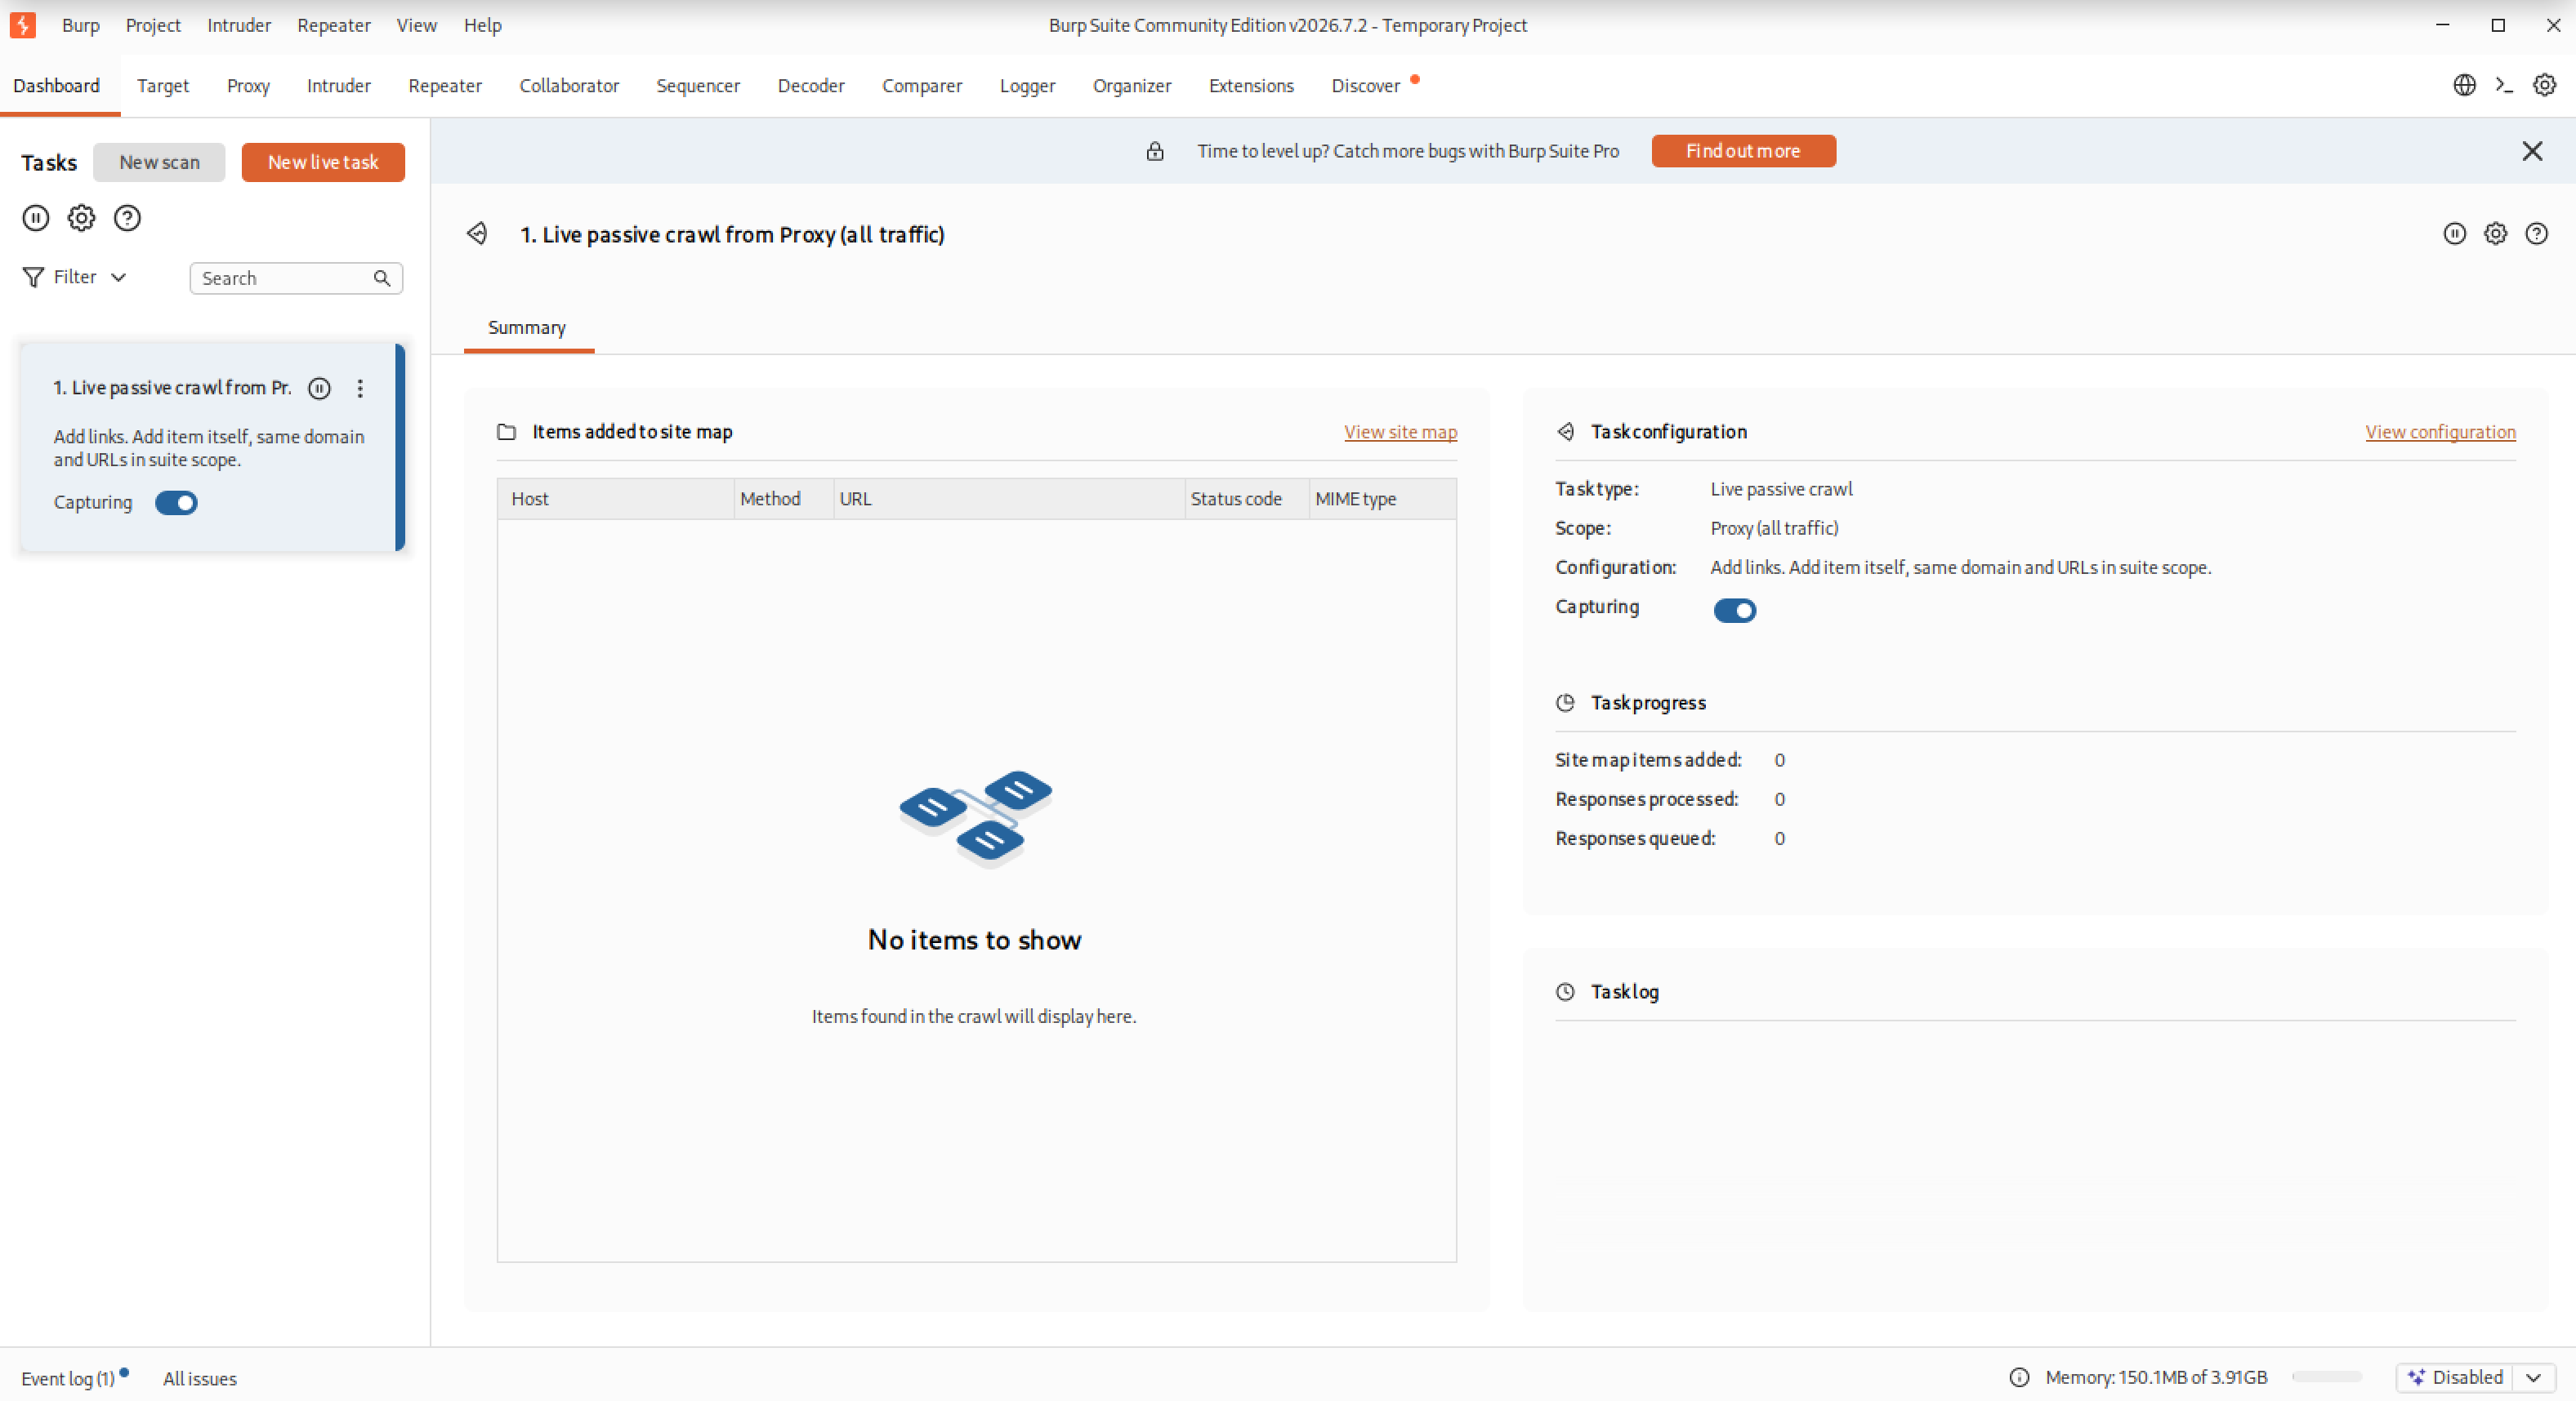Open the terminal prompt icon in top toolbar
Screen dimensions: 2576x1401
click(x=2504, y=85)
